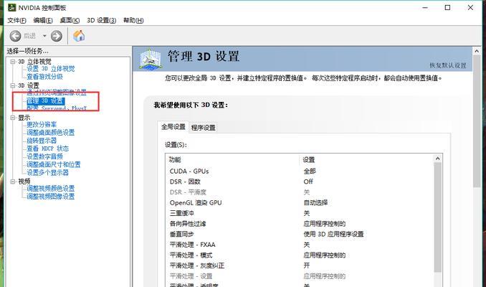This screenshot has height=287, width=486.
Task: Open the 帮助(H) menu
Action: click(x=133, y=21)
